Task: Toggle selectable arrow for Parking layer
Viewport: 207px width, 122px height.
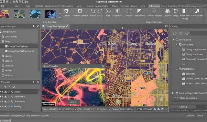Action: point(3,106)
